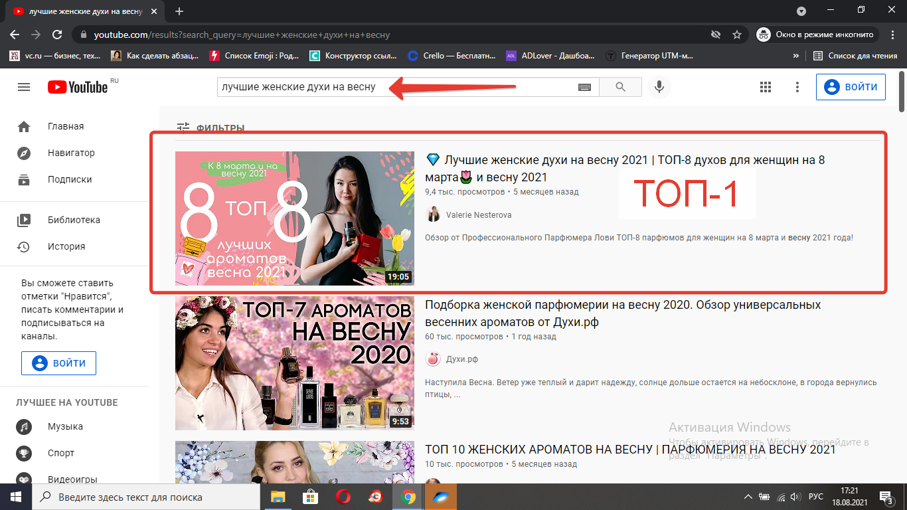
Task: Open Chrome three-dot menu
Action: (893, 35)
